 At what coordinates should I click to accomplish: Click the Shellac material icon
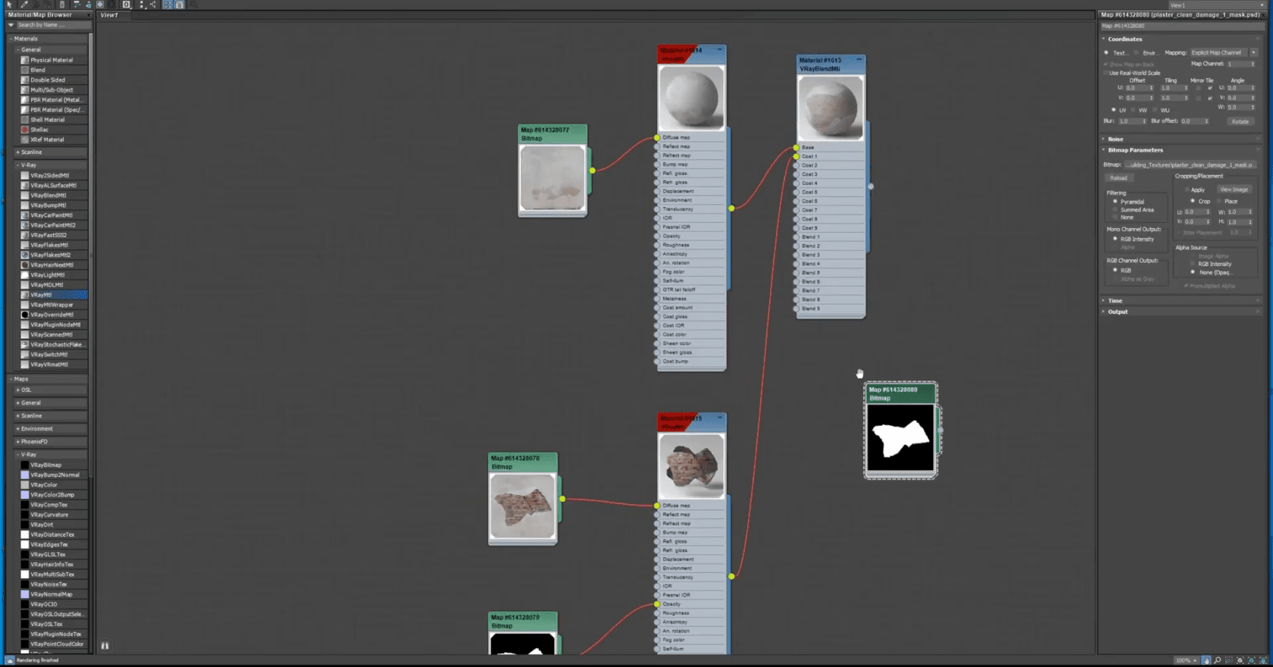[x=25, y=130]
